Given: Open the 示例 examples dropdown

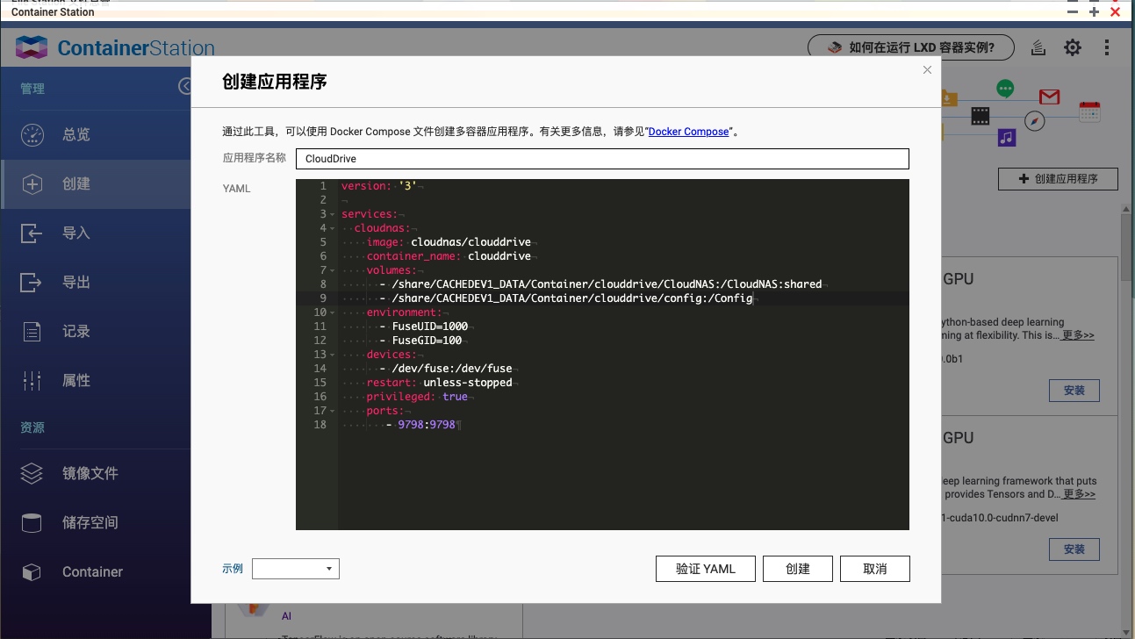Looking at the screenshot, I should (296, 569).
